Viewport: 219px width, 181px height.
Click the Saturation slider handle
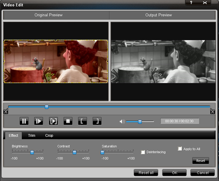click(x=102, y=153)
